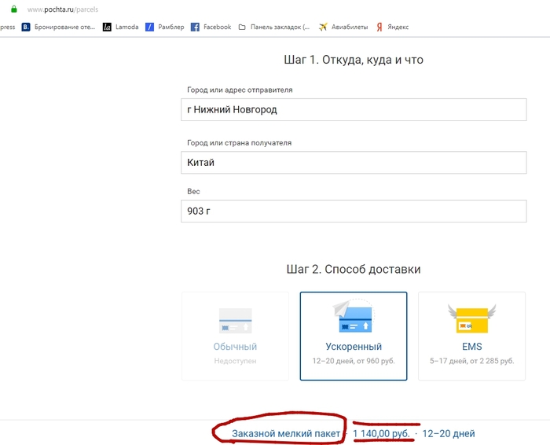Screen dimensions: 550x445
Task: Click the Авиабилеты plane icon
Action: (323, 27)
